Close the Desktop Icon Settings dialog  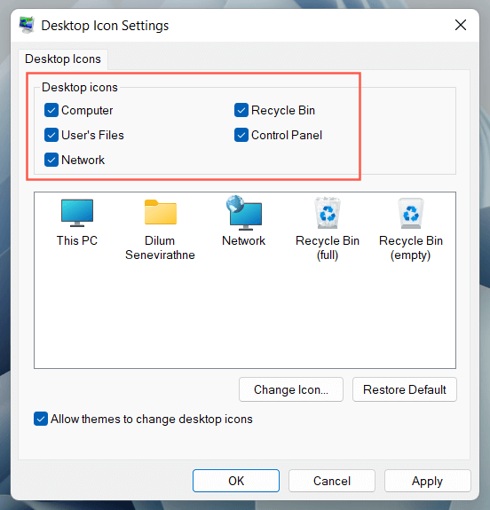click(x=461, y=25)
